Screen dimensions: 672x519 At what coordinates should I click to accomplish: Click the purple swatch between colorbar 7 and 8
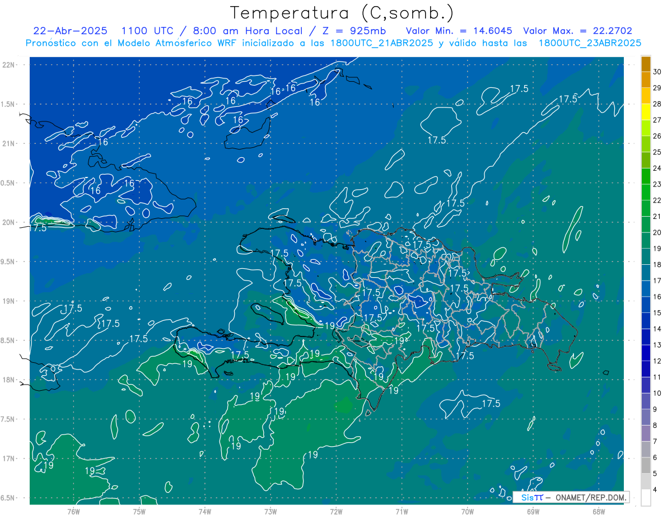646,434
